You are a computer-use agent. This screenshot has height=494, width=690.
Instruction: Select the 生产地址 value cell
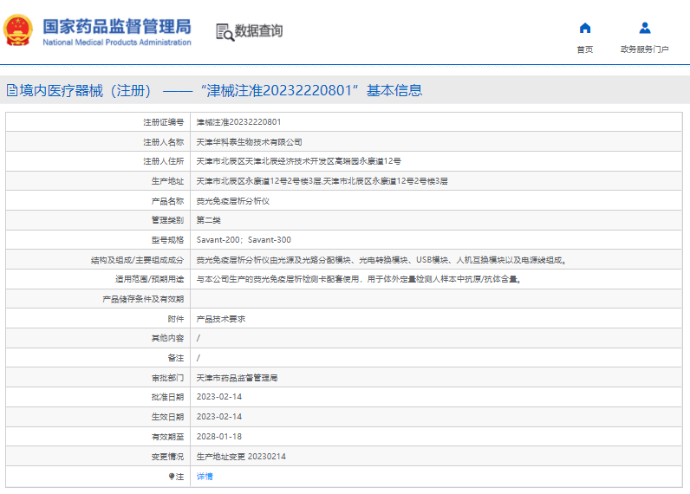tap(436, 181)
